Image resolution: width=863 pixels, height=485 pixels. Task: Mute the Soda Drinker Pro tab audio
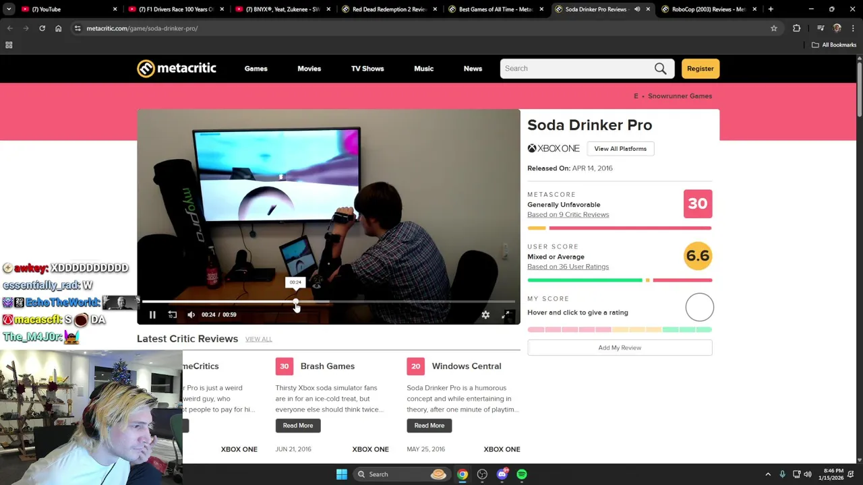click(x=637, y=9)
